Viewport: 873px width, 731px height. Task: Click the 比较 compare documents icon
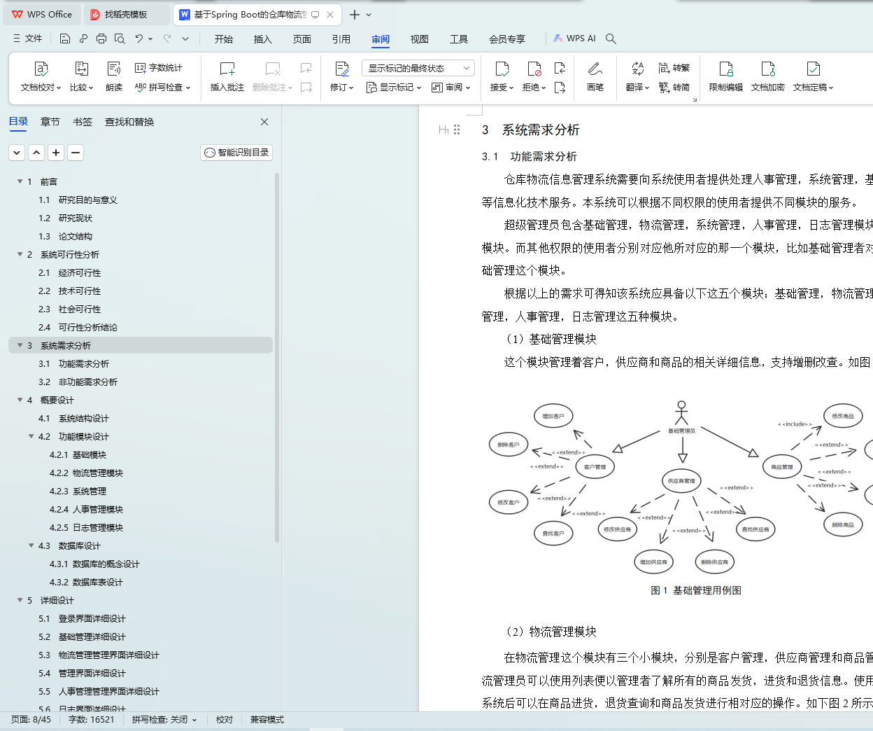82,69
